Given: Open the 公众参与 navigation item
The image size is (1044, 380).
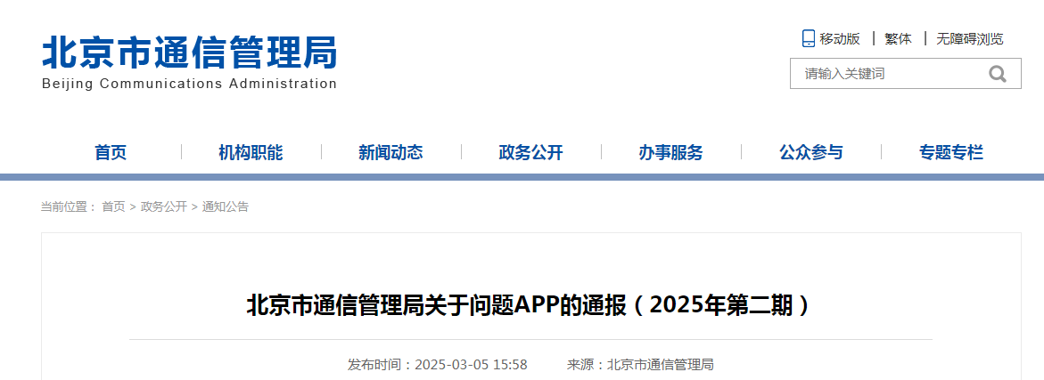Looking at the screenshot, I should [x=811, y=153].
